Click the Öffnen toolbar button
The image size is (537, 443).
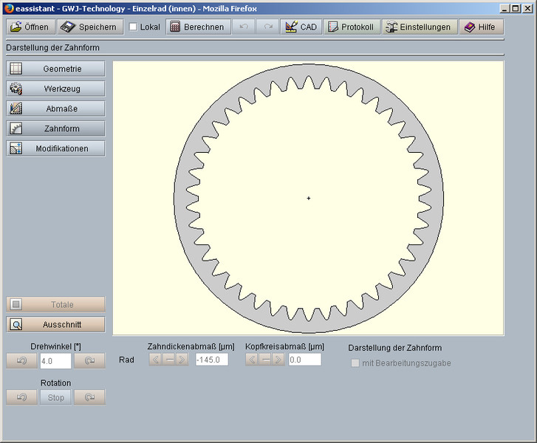point(30,27)
